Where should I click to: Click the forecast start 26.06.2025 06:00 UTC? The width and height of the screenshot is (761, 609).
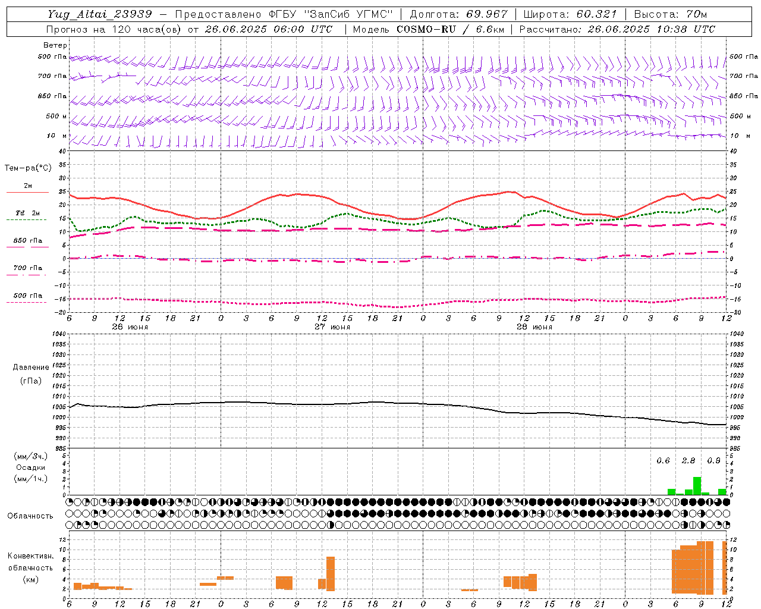coord(268,29)
